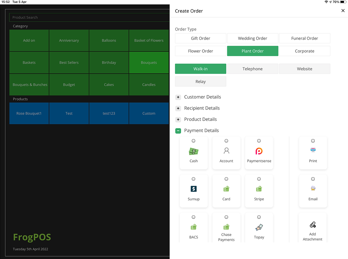Select the Wedding Order type button

[252, 38]
